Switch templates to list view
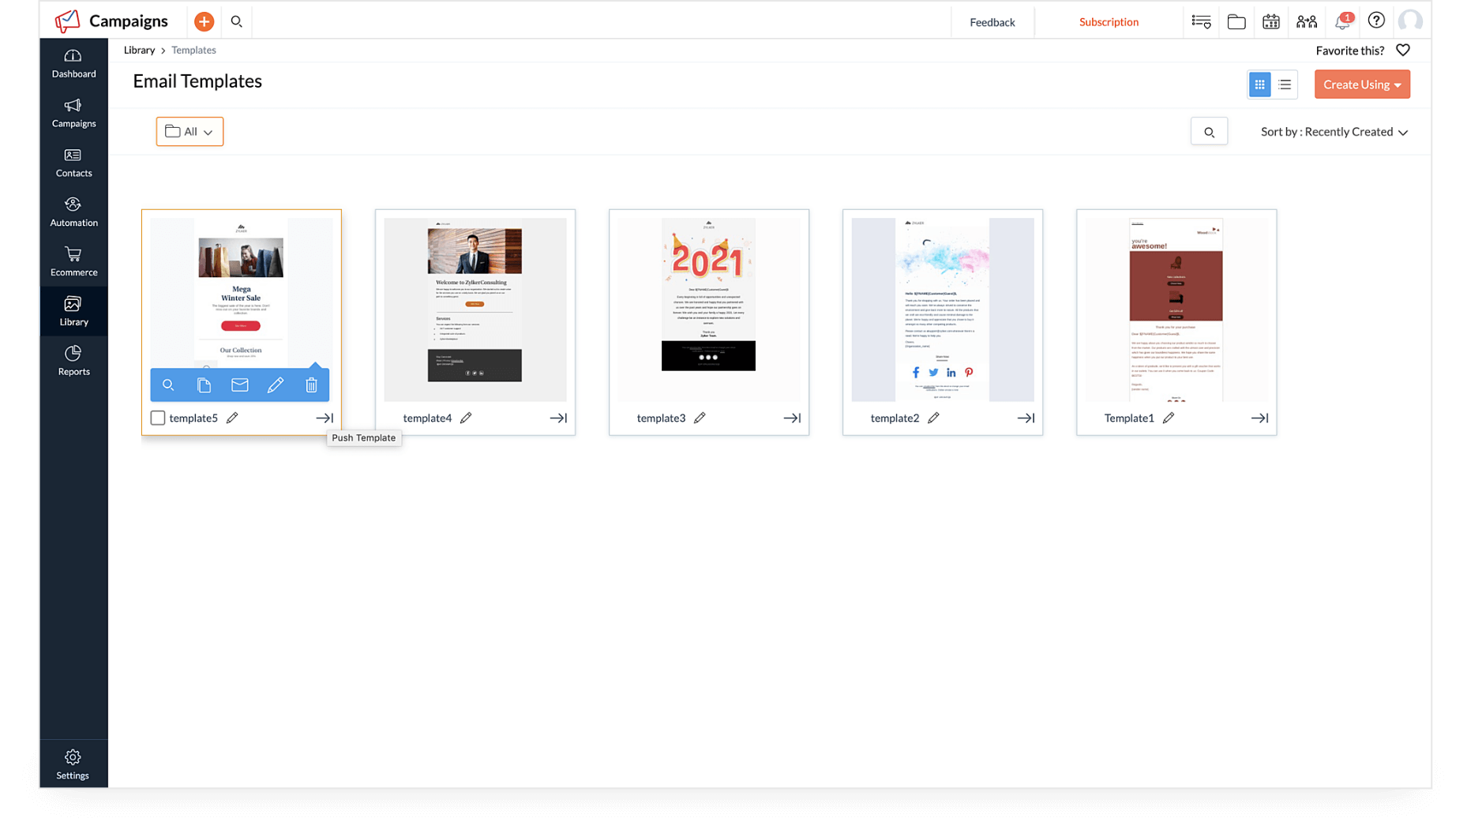Screen dimensions: 1467x833 coord(1285,84)
